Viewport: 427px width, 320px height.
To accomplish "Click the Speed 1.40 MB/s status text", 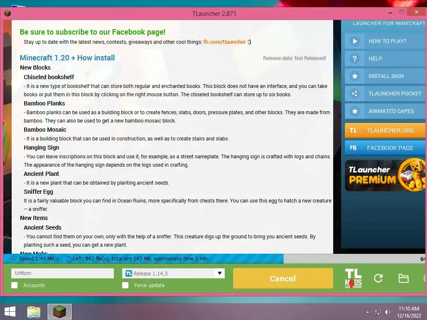I will click(39, 258).
